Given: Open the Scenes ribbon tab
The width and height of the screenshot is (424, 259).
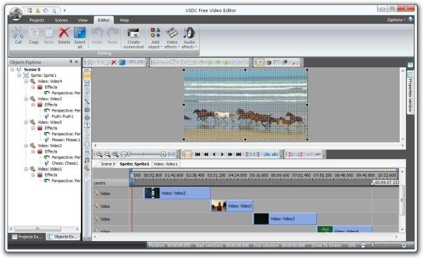Looking at the screenshot, I should (x=61, y=20).
